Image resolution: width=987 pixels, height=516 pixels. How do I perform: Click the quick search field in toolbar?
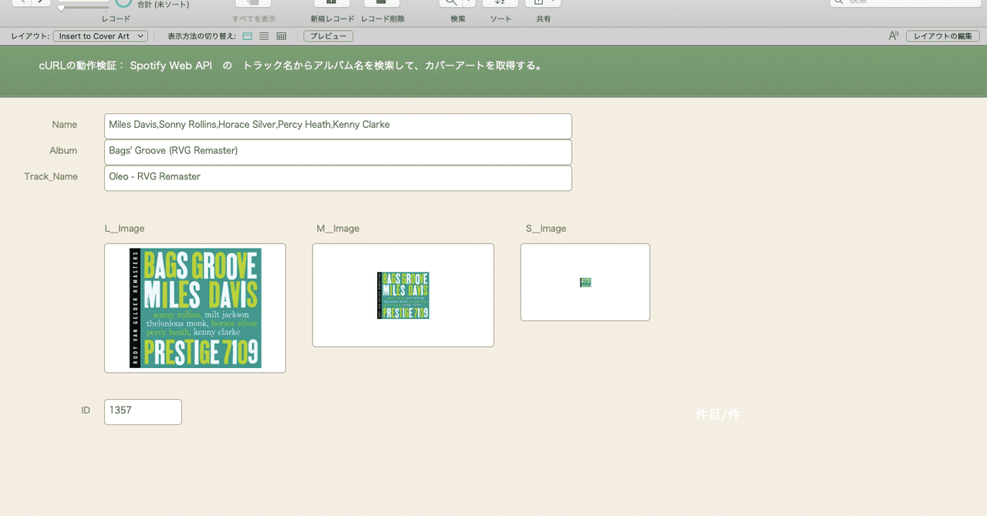(x=904, y=3)
